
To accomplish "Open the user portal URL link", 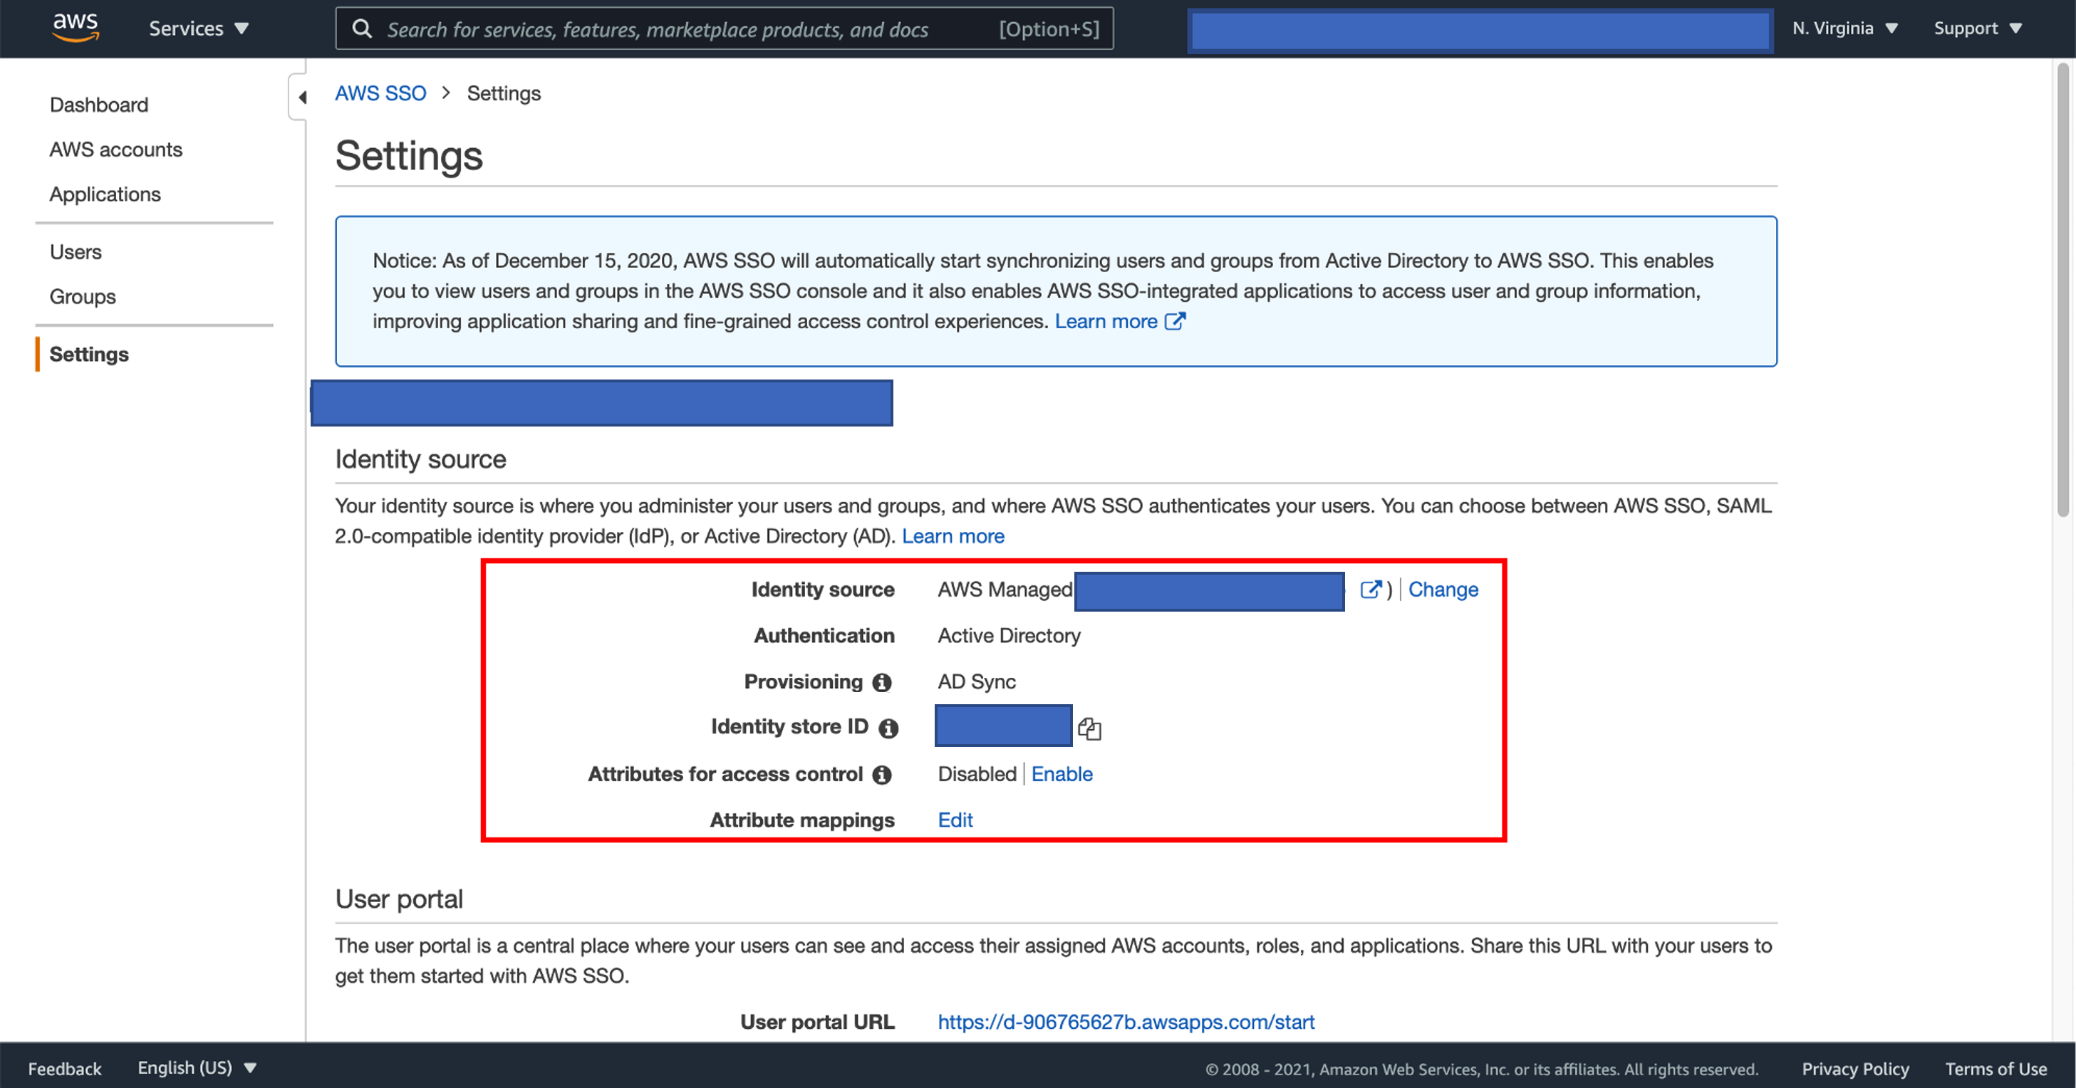I will click(x=1126, y=1021).
